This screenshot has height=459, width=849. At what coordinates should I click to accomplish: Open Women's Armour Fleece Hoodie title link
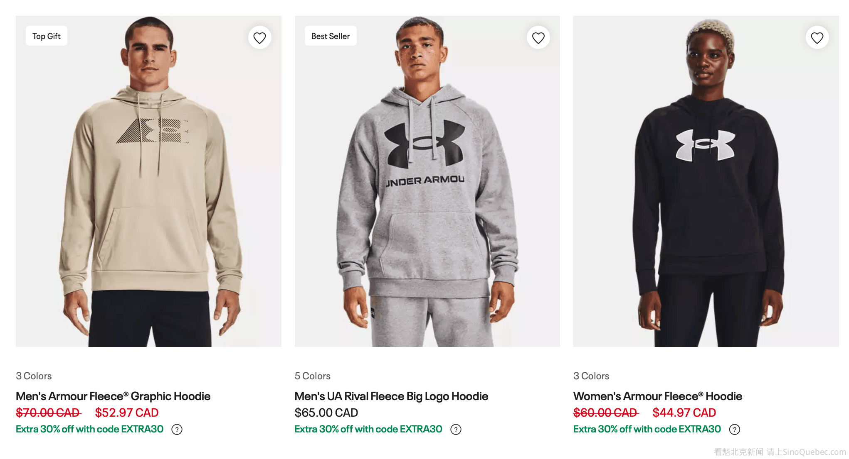pos(657,396)
